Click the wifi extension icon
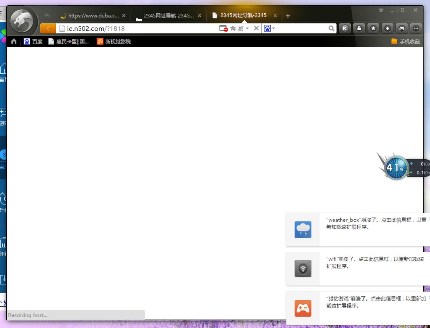 click(x=303, y=269)
